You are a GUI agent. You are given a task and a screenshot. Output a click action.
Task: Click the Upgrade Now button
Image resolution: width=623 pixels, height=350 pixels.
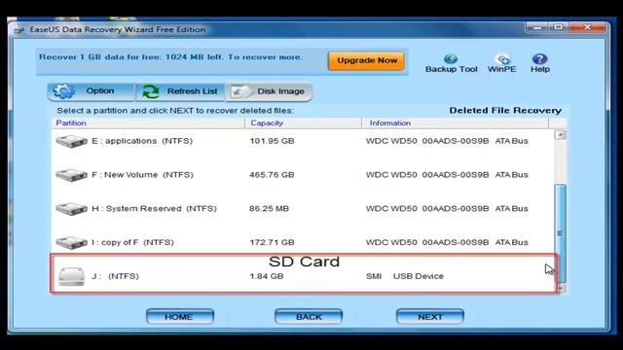366,60
